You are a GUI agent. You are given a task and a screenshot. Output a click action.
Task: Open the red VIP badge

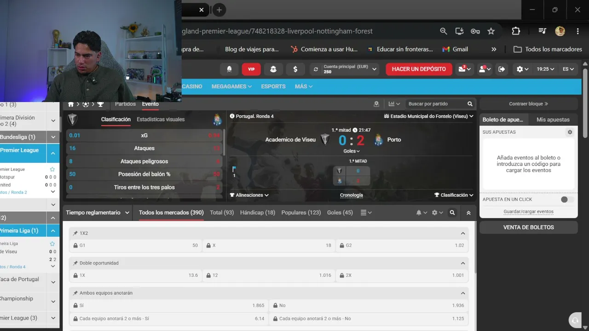tap(251, 69)
